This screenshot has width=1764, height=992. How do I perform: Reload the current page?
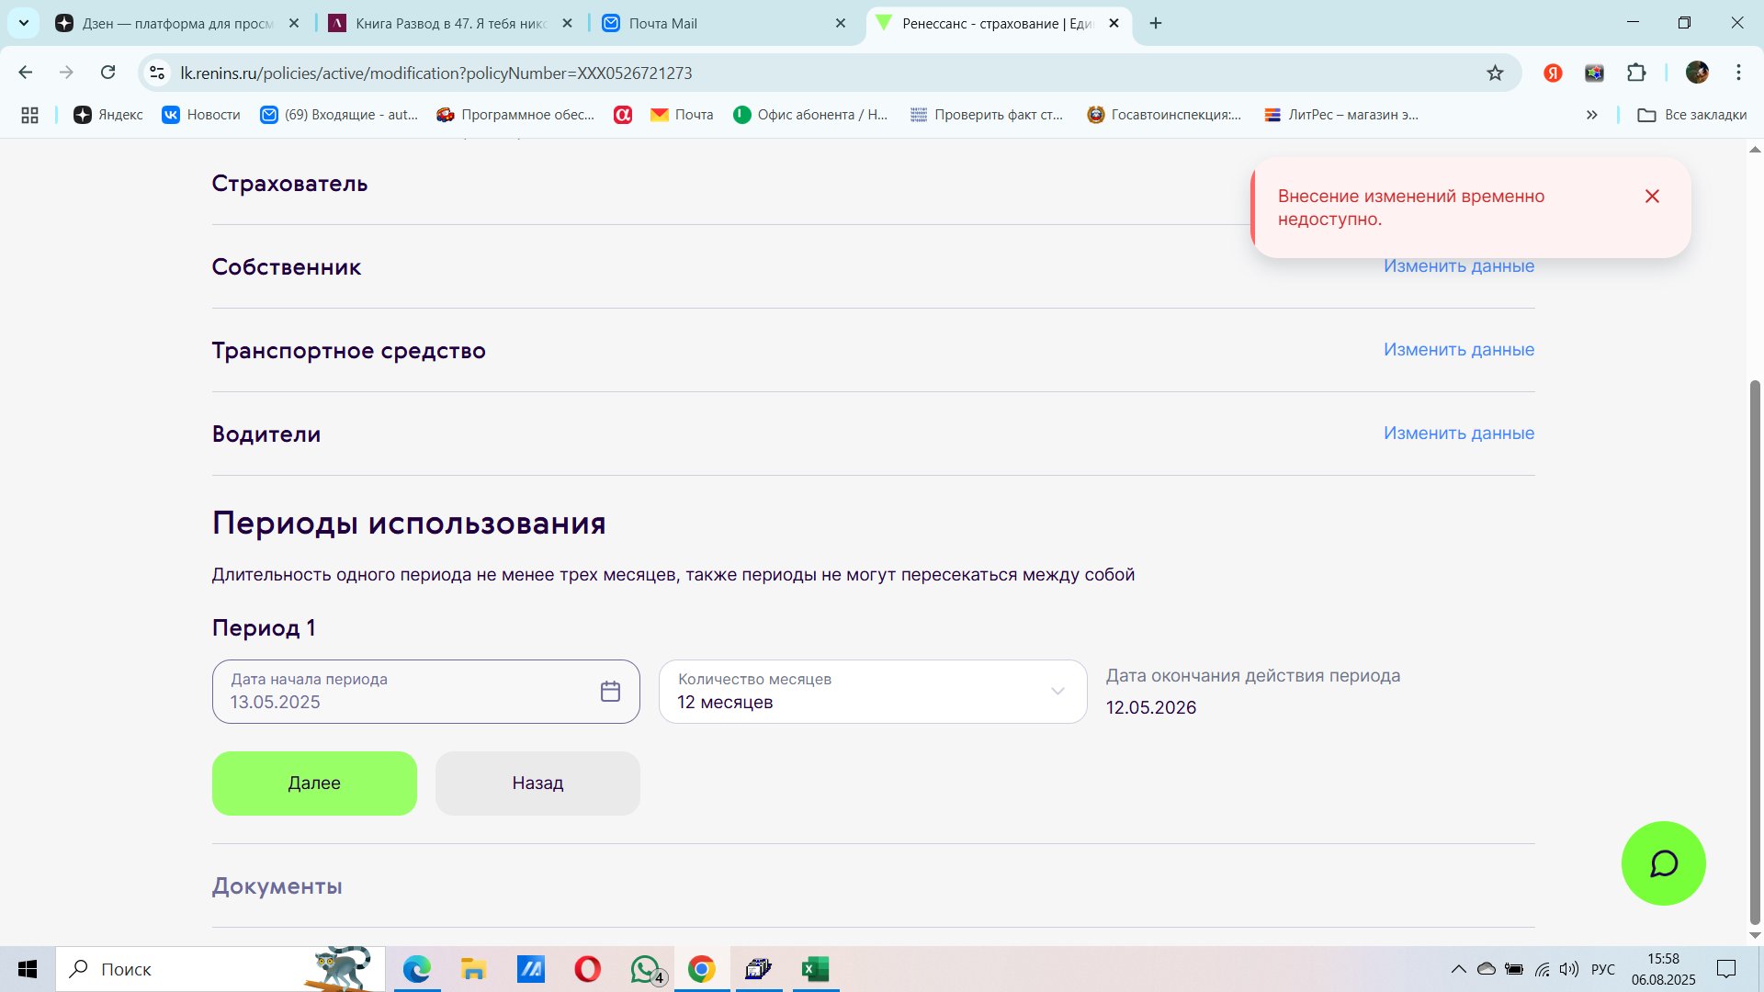107,73
